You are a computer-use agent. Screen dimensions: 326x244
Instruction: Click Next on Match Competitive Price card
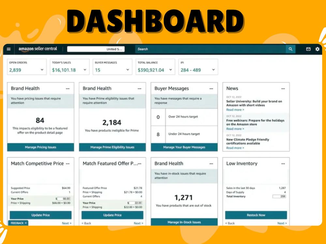pos(67,223)
